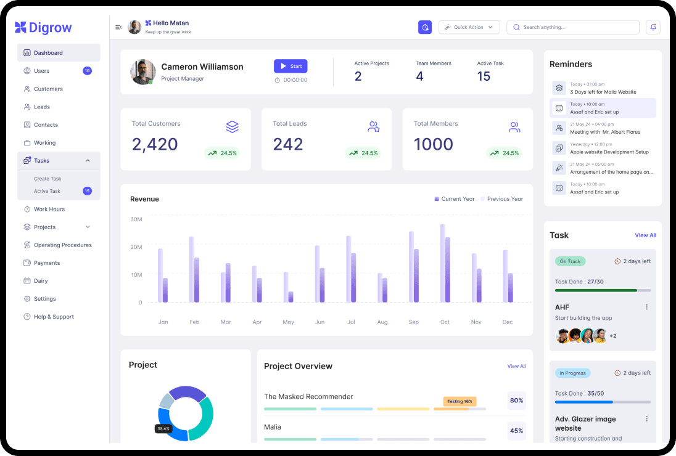Select Active Task under Tasks
The width and height of the screenshot is (676, 456).
coord(47,192)
